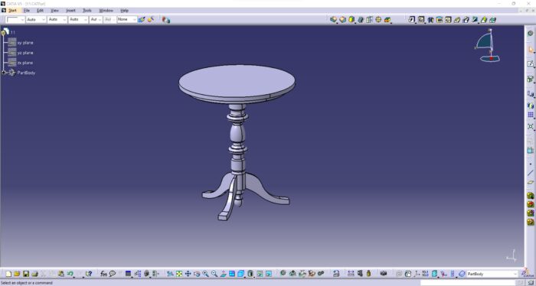Click the Undo arrow icon
Screen dimensions: 536x286
click(70, 274)
